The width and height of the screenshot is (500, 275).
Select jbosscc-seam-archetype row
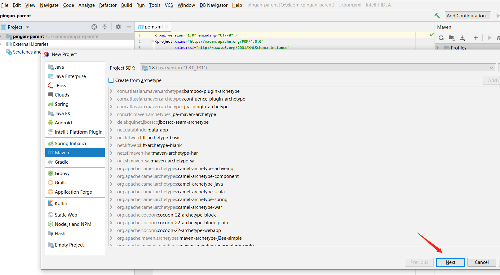[163, 122]
